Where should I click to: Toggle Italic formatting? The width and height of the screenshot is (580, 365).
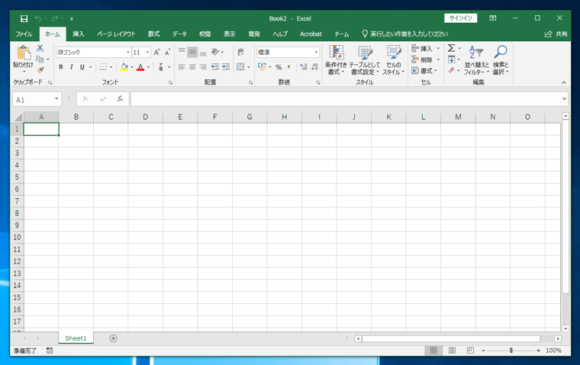[x=72, y=67]
